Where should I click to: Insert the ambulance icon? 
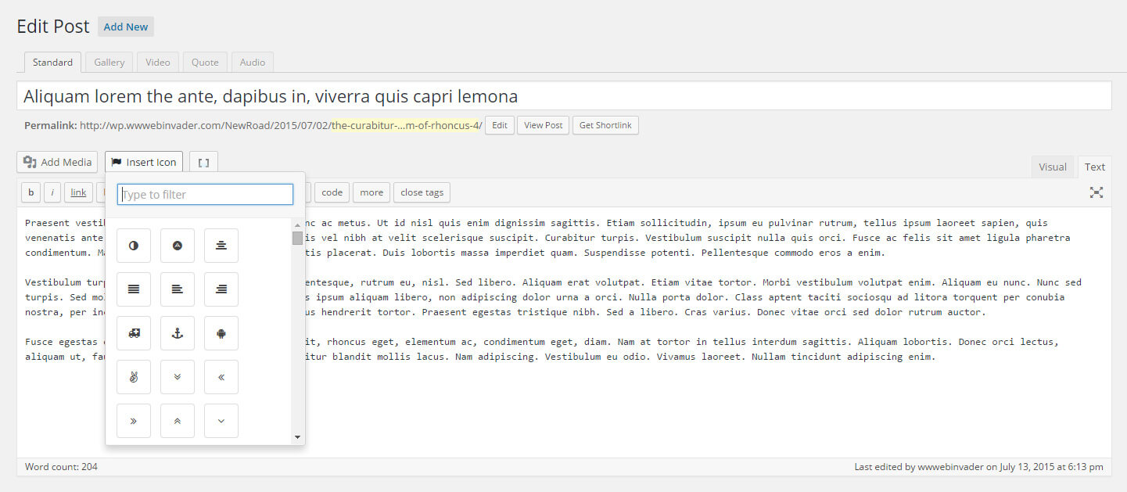(134, 333)
